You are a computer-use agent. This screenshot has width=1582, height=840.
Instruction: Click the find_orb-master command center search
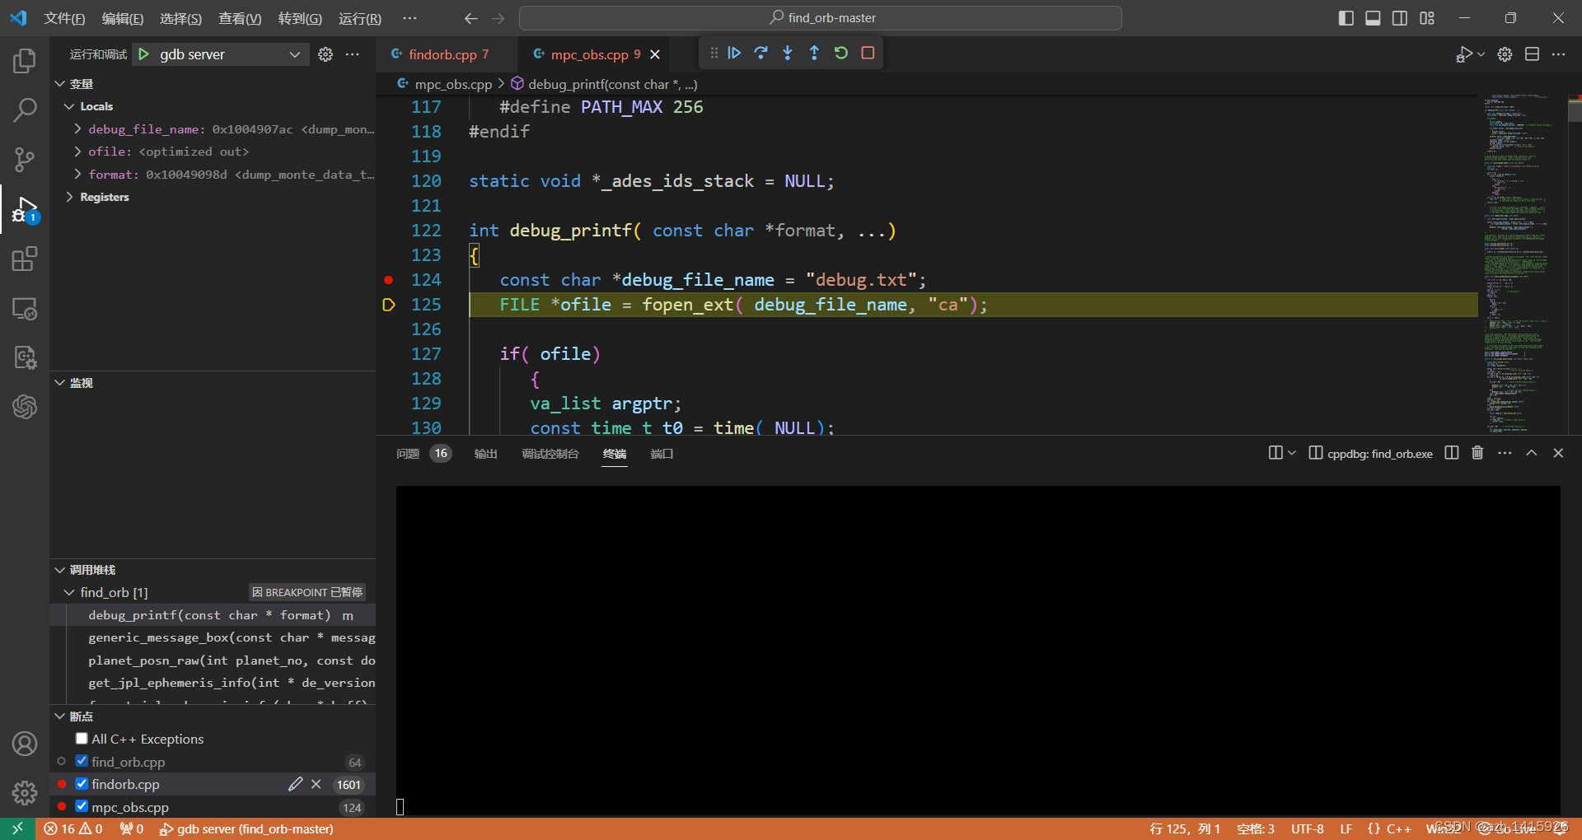point(821,18)
